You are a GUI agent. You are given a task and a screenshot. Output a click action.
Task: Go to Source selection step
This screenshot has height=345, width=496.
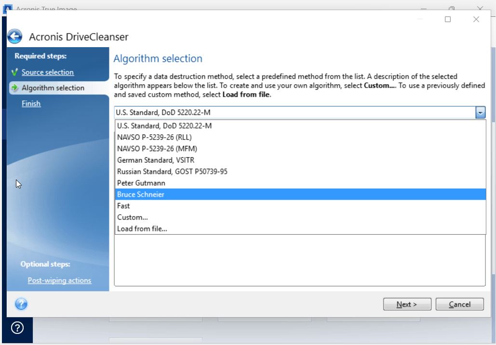tap(47, 72)
